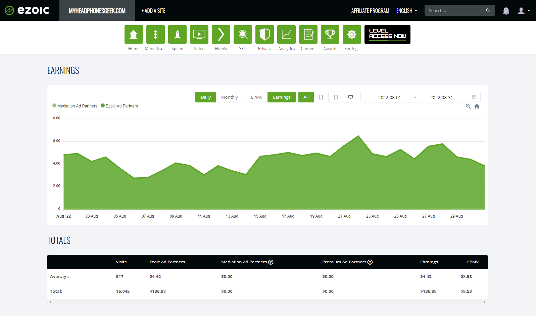Click the + Add a Site link
The height and width of the screenshot is (316, 536).
pos(153,11)
